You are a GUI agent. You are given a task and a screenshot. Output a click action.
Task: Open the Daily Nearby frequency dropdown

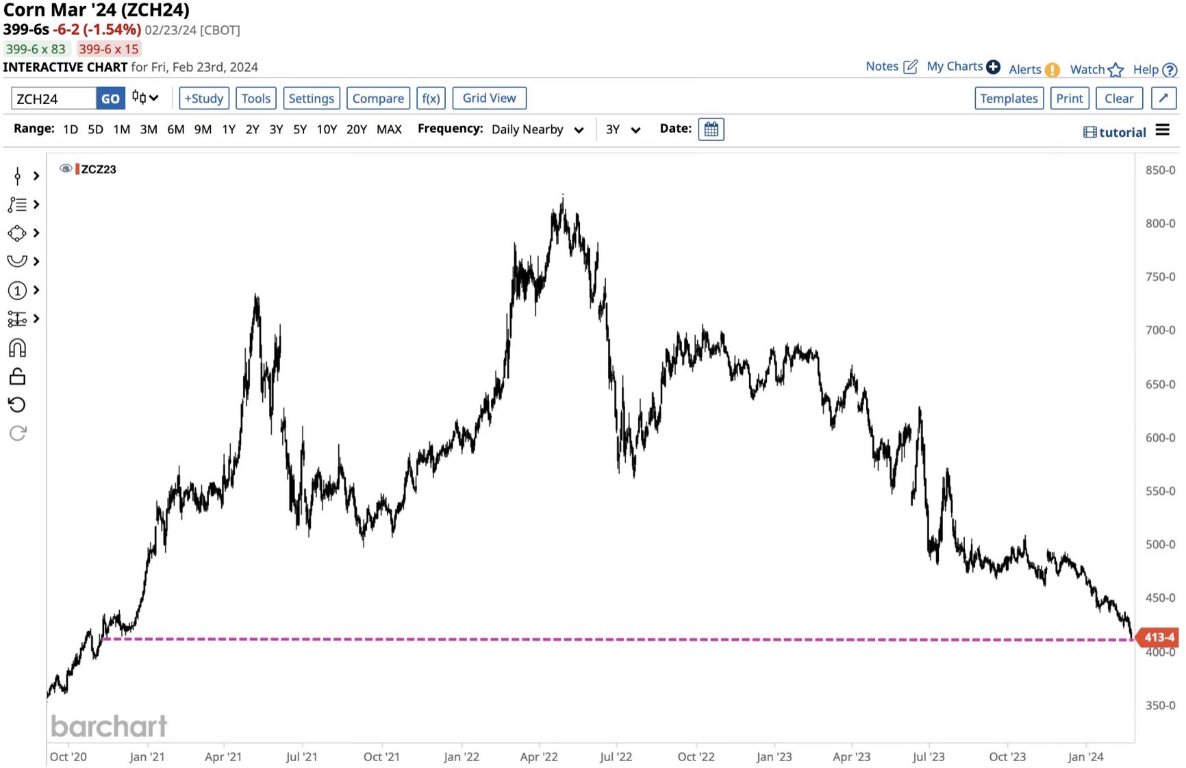click(538, 129)
